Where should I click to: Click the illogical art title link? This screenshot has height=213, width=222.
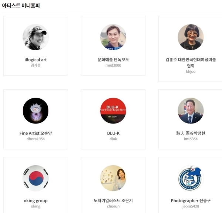[36, 60]
